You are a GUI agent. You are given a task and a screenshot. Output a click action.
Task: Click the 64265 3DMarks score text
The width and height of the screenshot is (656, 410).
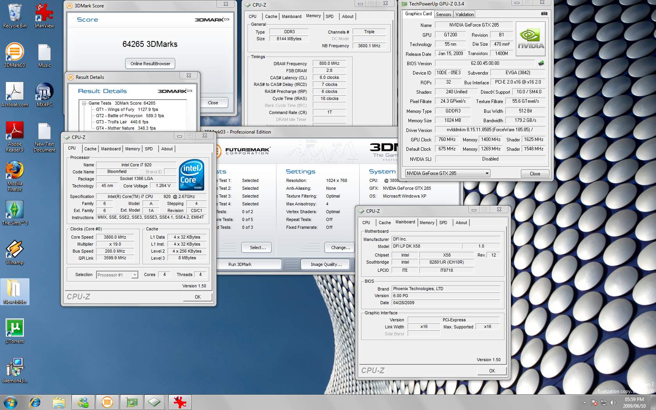pos(150,44)
